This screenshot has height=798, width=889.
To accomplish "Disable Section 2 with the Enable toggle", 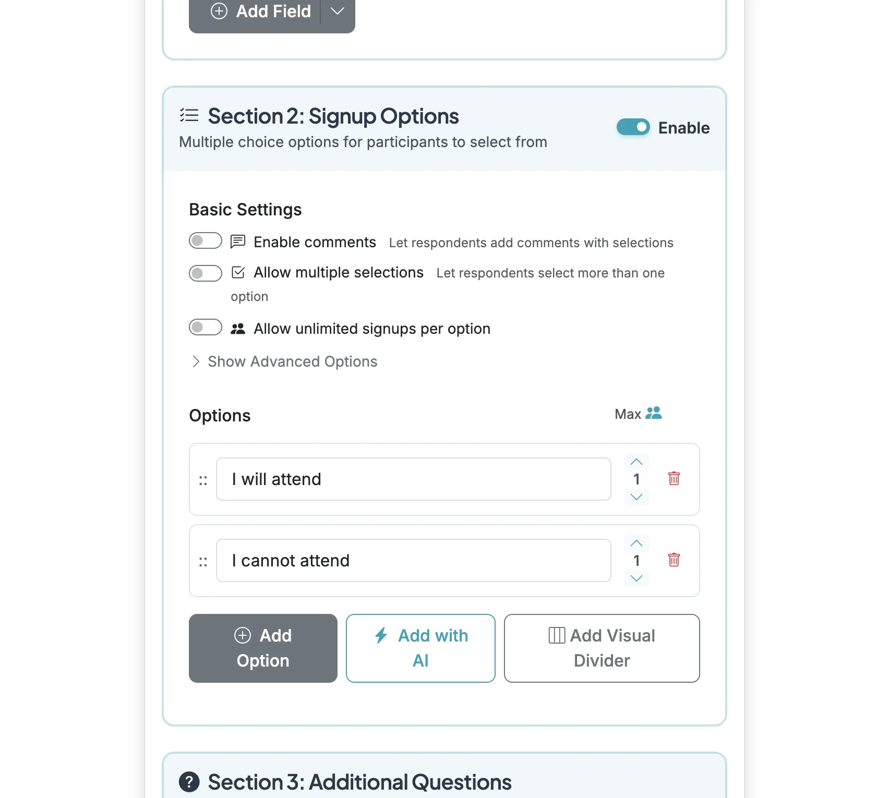I will 633,127.
